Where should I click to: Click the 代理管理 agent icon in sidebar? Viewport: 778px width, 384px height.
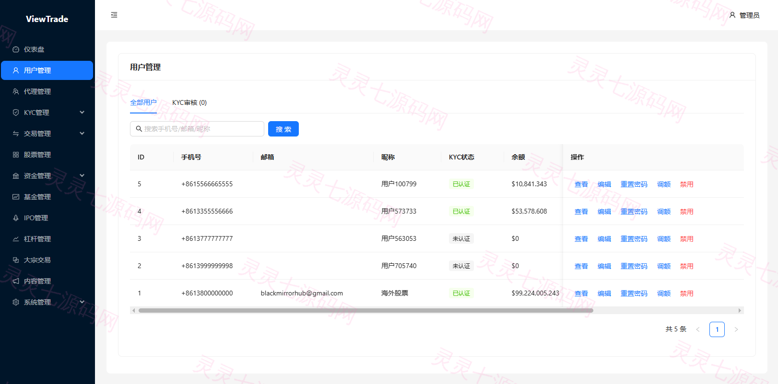tap(16, 91)
